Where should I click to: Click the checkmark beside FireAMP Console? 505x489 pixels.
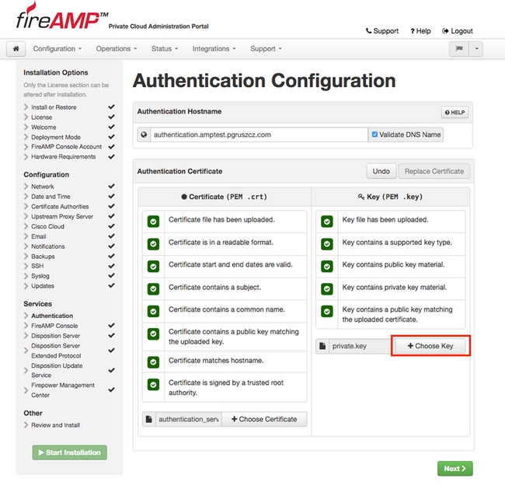[111, 326]
